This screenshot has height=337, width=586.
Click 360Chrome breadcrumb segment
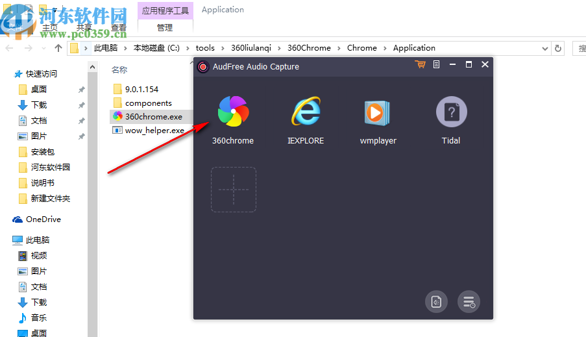pyautogui.click(x=309, y=48)
